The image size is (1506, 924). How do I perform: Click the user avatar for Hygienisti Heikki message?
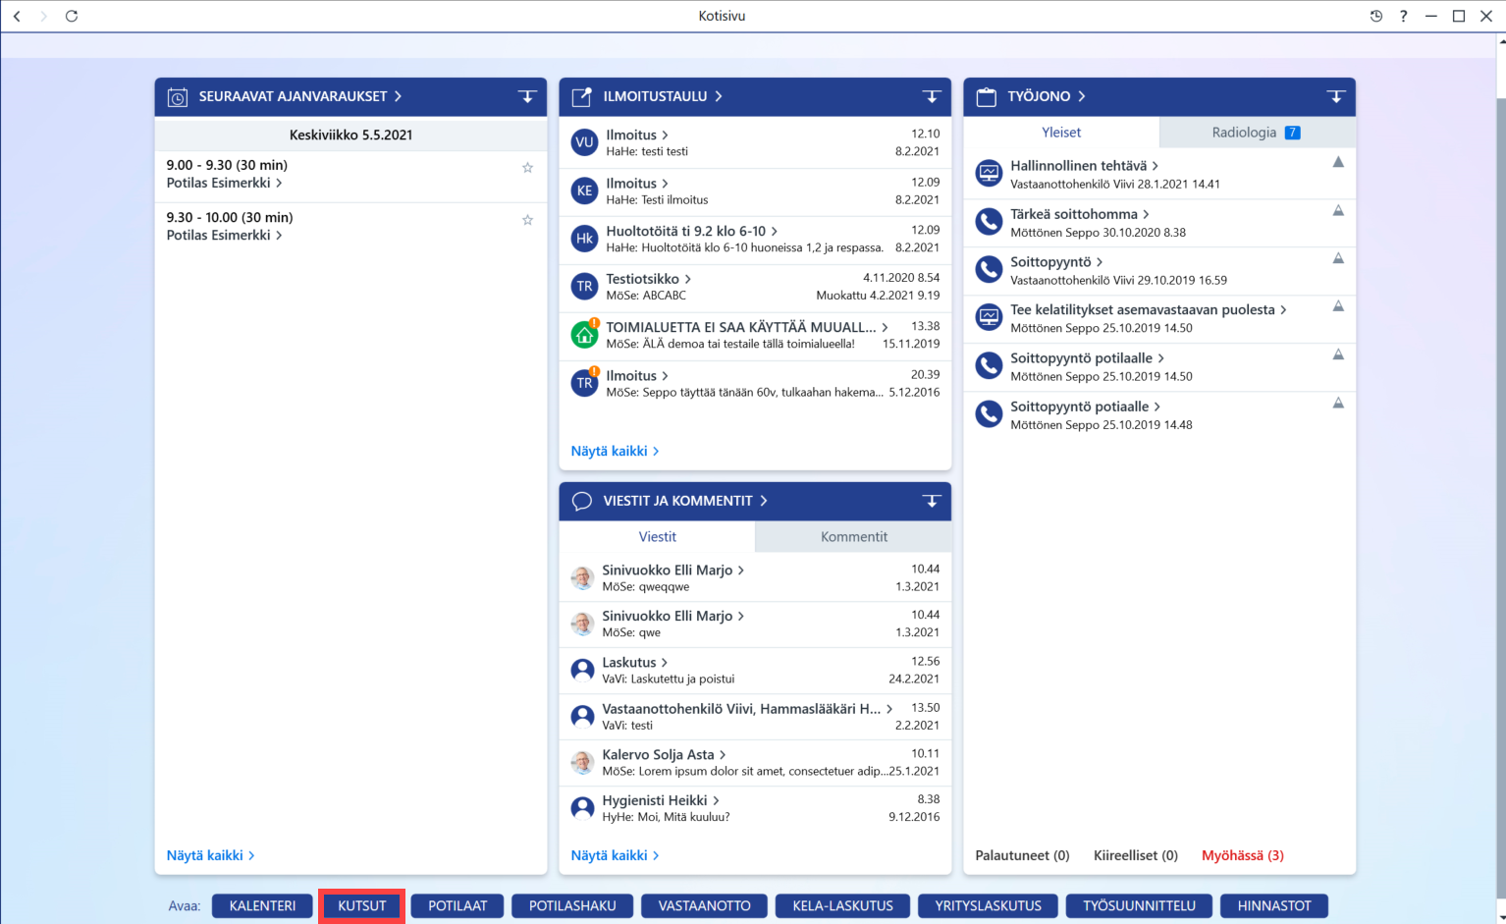click(582, 808)
